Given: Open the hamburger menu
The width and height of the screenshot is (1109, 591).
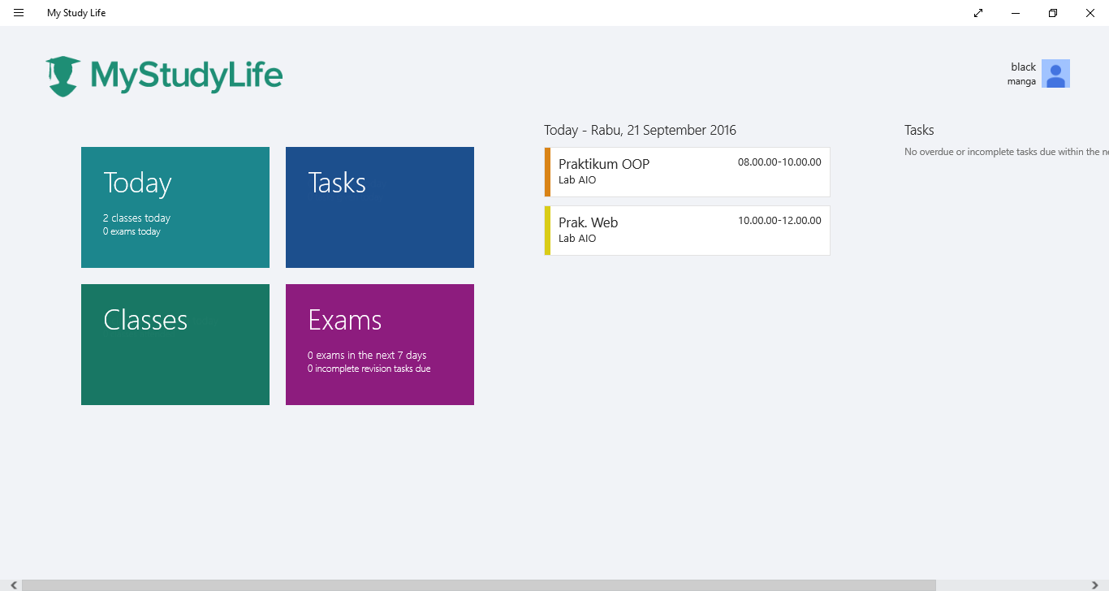Looking at the screenshot, I should coord(19,13).
